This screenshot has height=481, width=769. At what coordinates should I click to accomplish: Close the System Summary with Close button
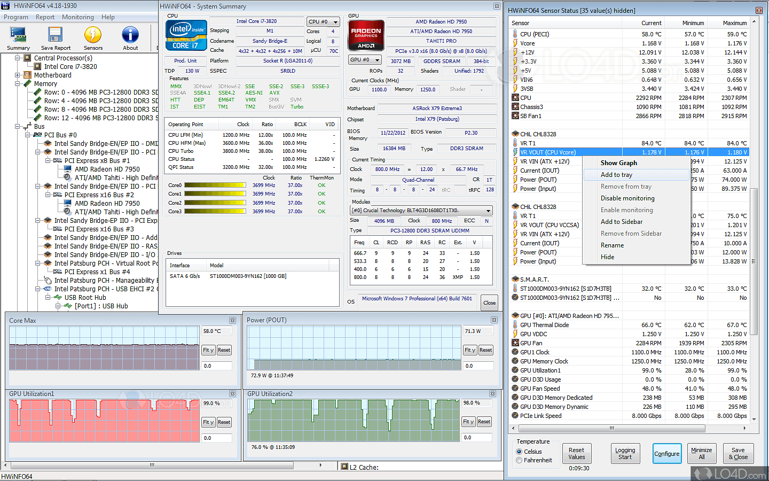tap(489, 302)
